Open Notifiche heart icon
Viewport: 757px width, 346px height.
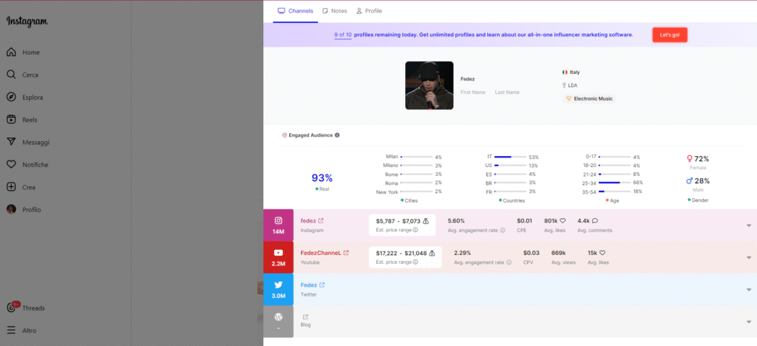(x=12, y=164)
